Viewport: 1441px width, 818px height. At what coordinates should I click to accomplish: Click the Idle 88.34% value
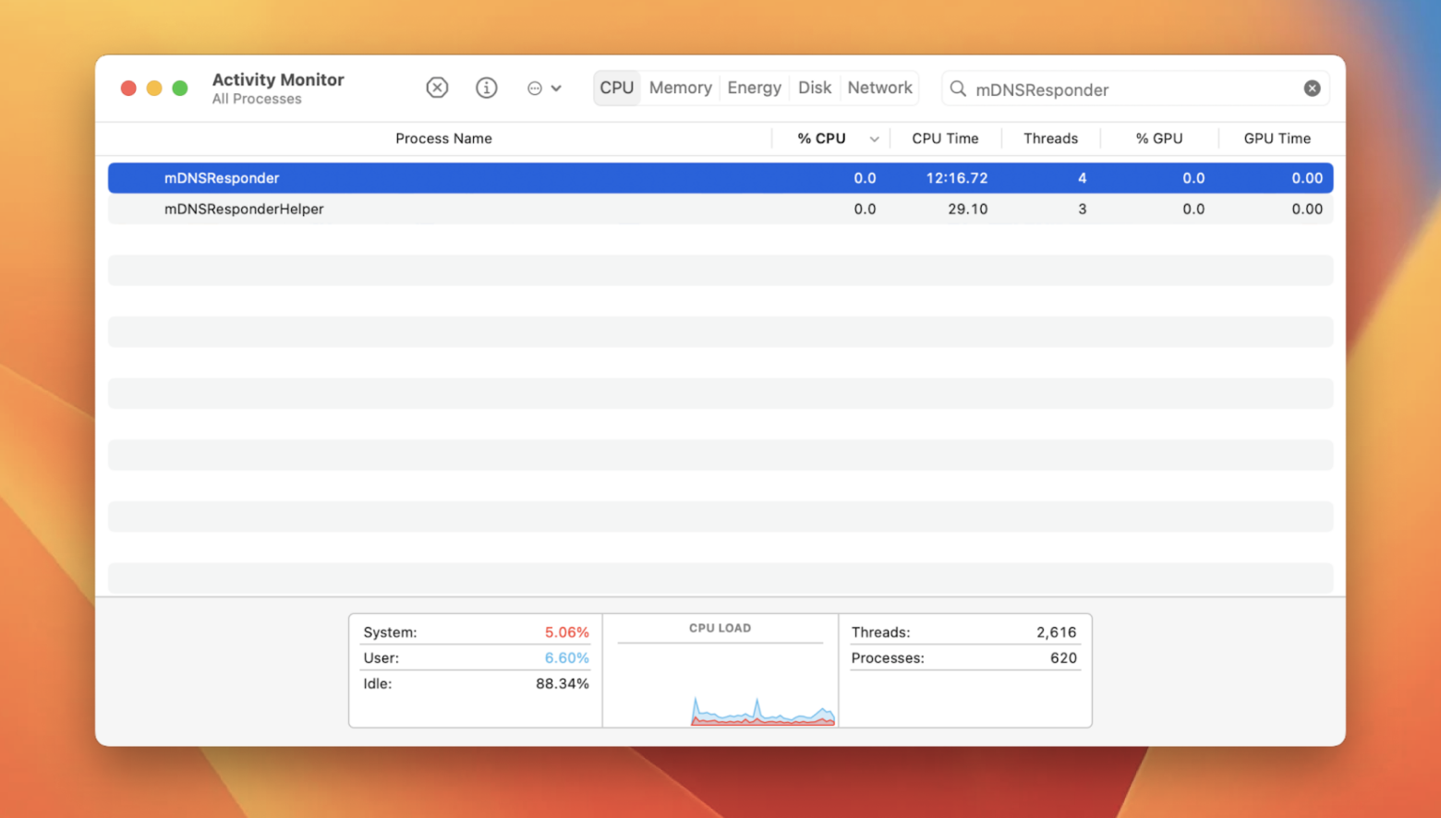563,684
